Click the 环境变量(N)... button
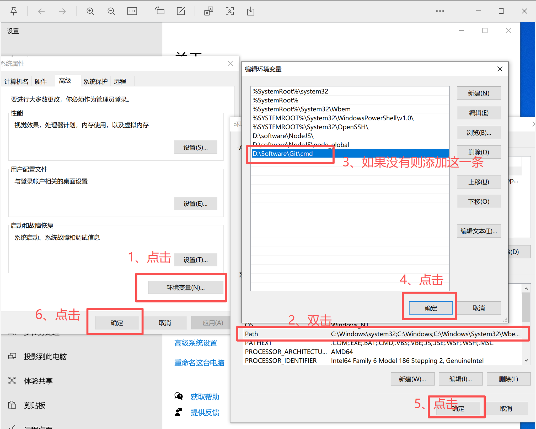Viewport: 536px width, 429px height. click(185, 287)
